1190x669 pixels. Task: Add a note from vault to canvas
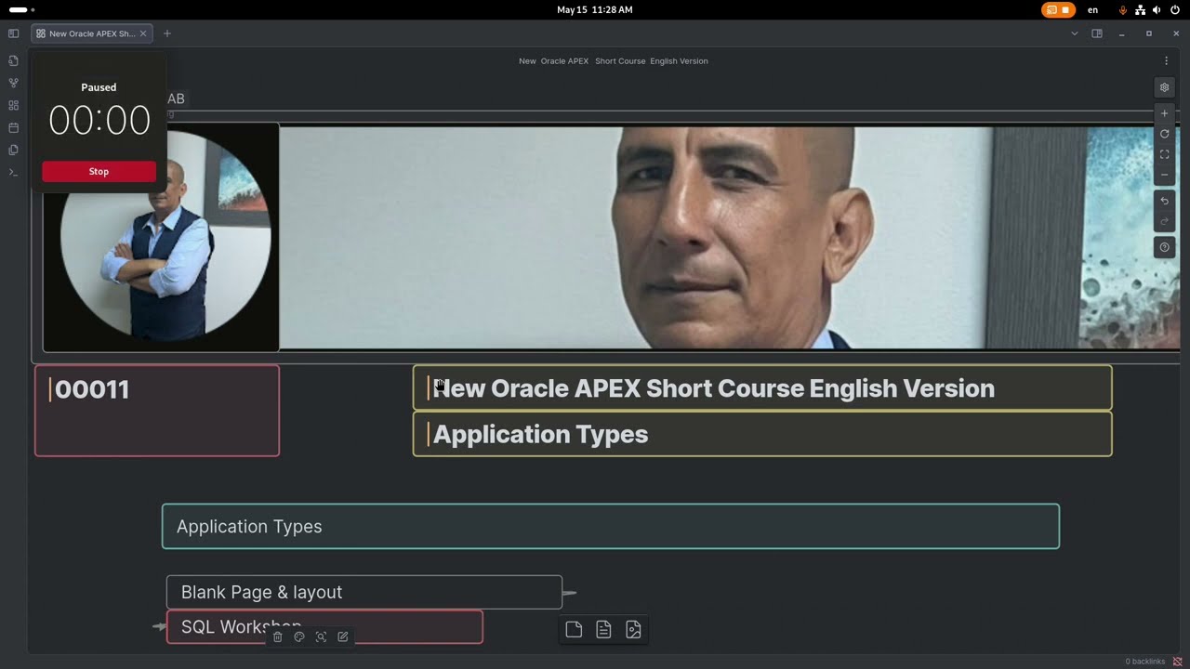(603, 630)
